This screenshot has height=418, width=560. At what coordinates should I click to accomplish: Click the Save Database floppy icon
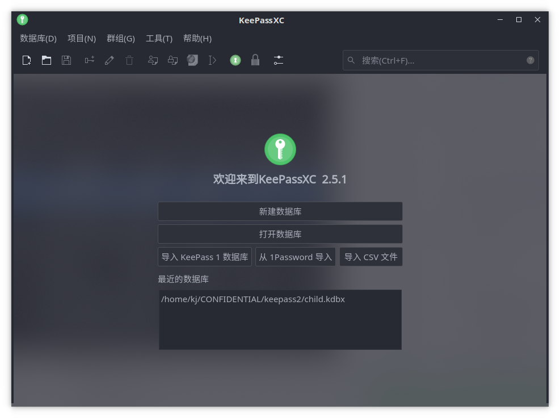tap(66, 60)
